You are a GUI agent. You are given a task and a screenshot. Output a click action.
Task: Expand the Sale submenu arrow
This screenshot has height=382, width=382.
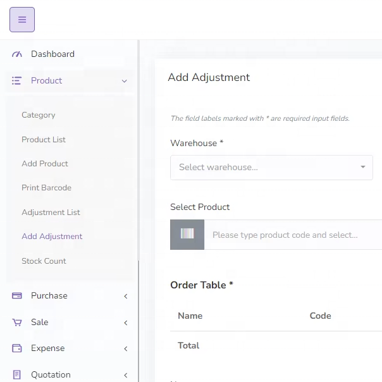click(x=126, y=323)
